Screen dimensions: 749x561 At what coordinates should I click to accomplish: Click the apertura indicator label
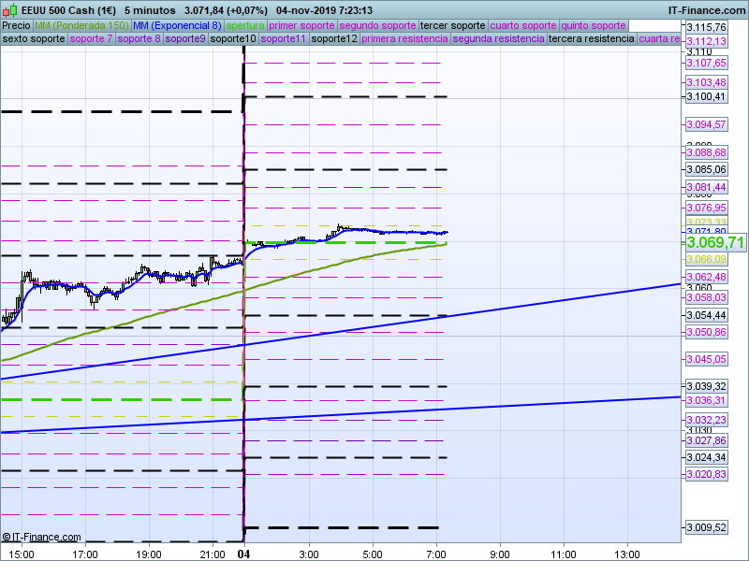pyautogui.click(x=245, y=25)
